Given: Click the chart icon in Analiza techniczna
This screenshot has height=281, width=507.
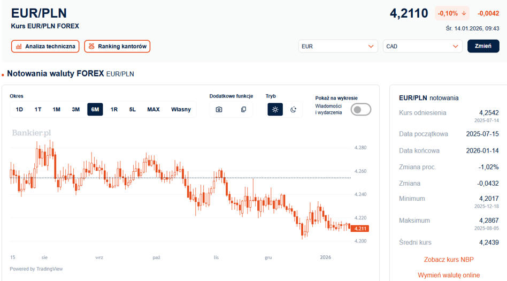Looking at the screenshot, I should click(x=19, y=47).
